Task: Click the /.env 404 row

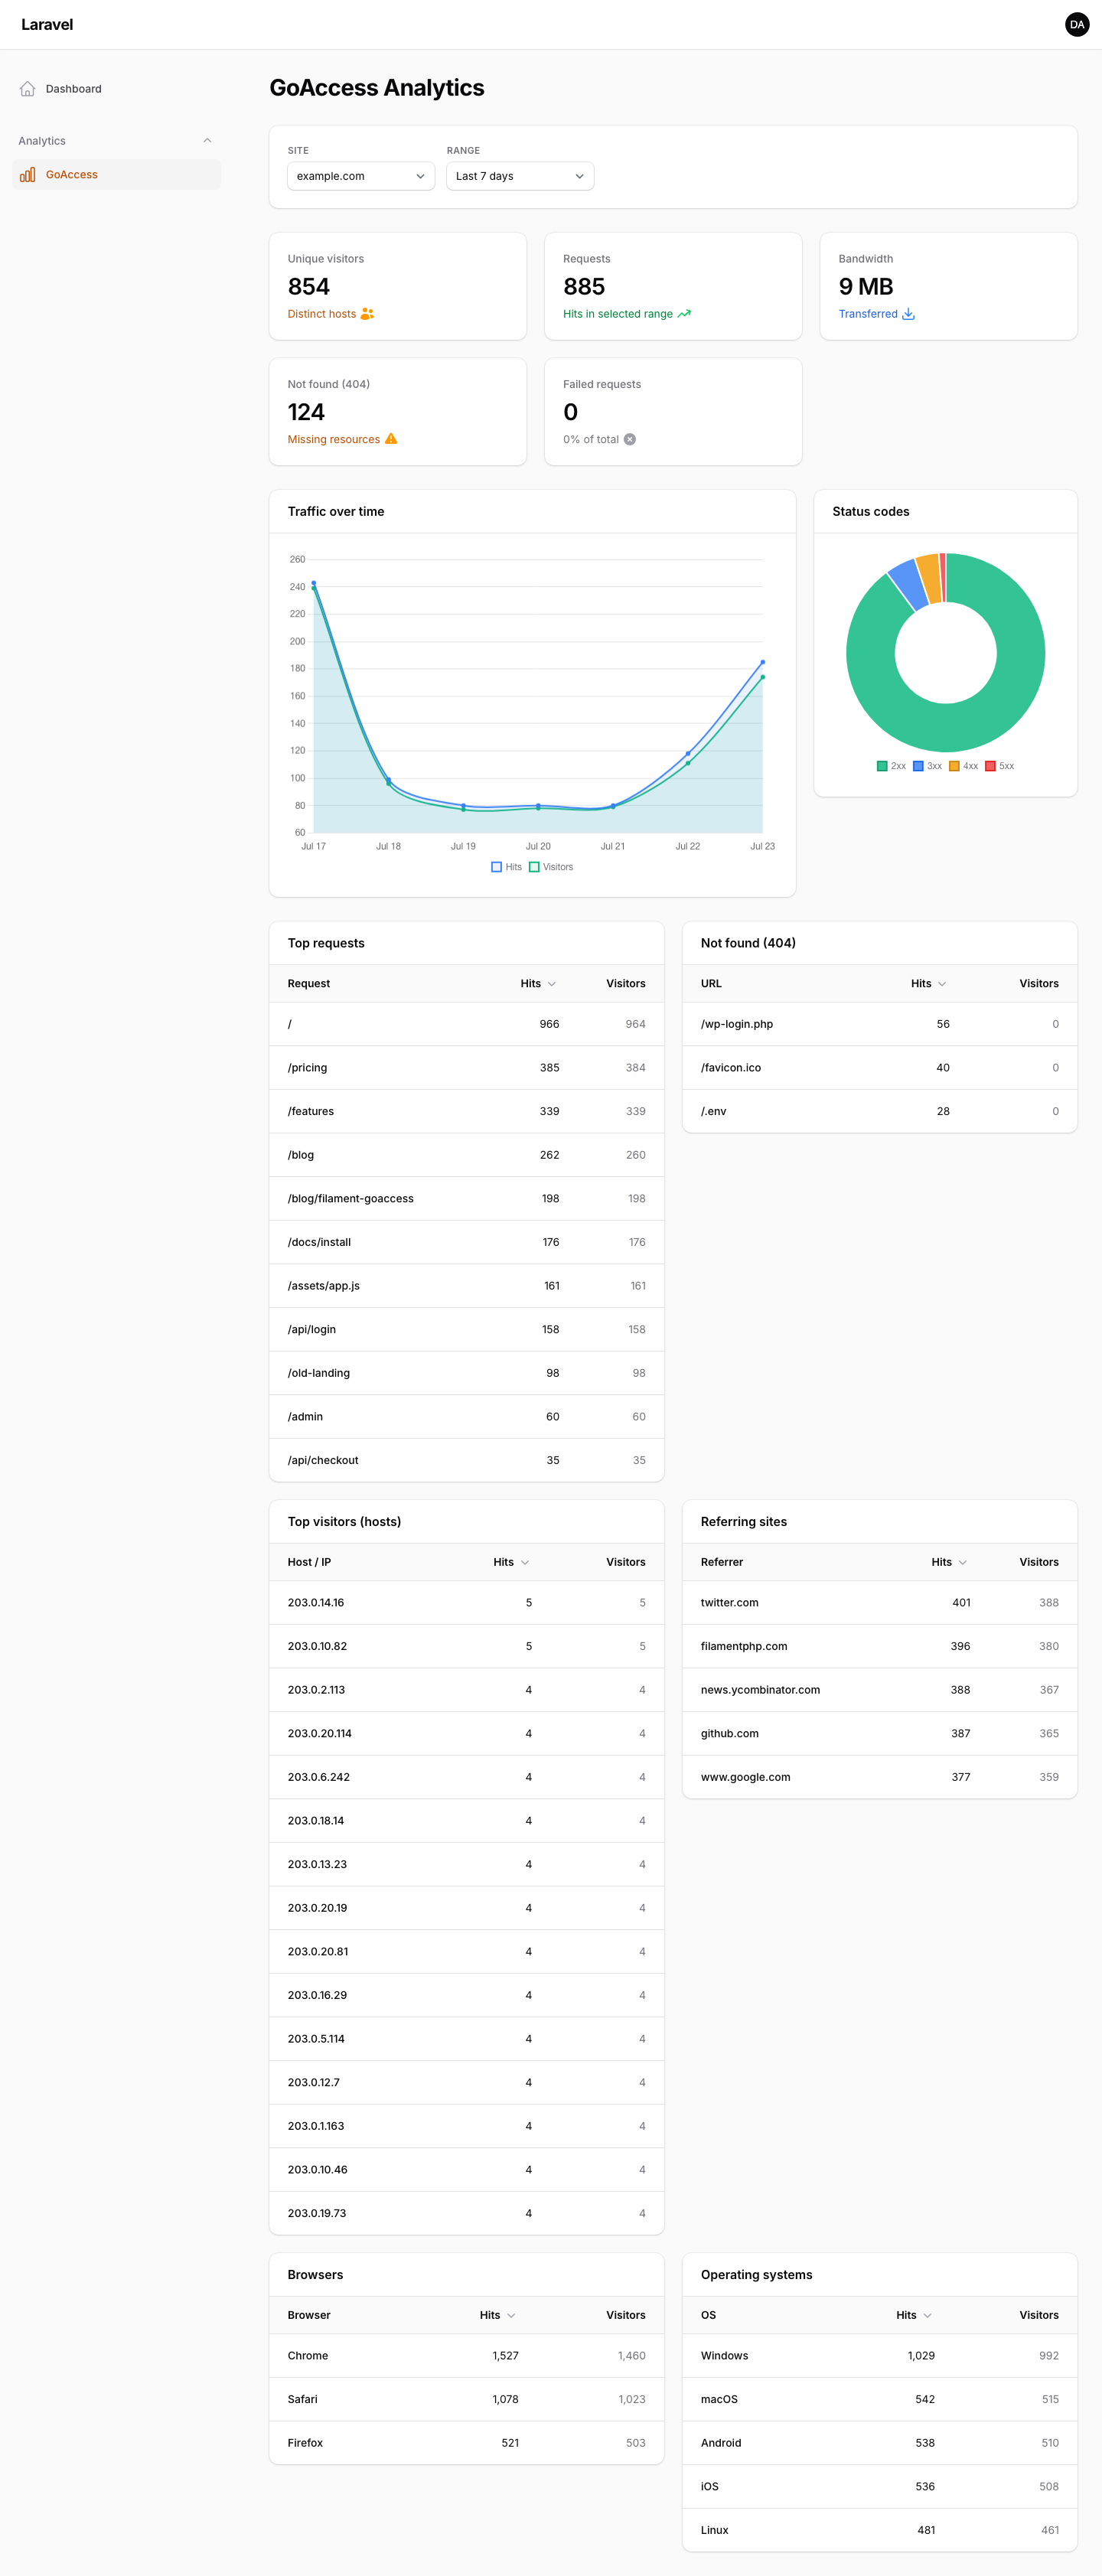Action: coord(879,1111)
